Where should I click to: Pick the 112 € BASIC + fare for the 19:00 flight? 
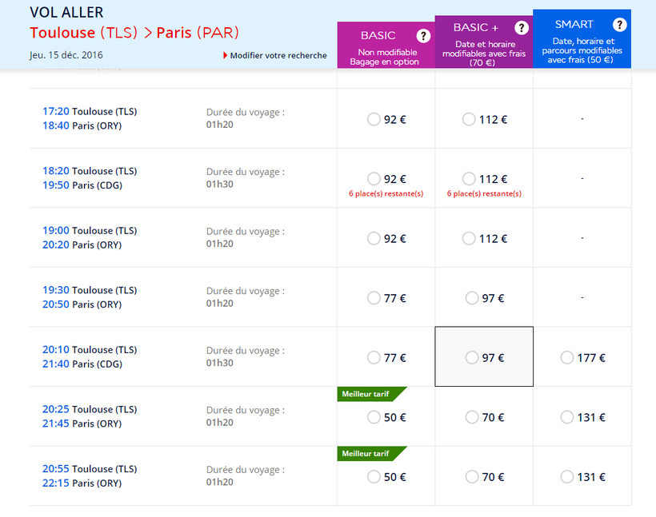(x=469, y=238)
